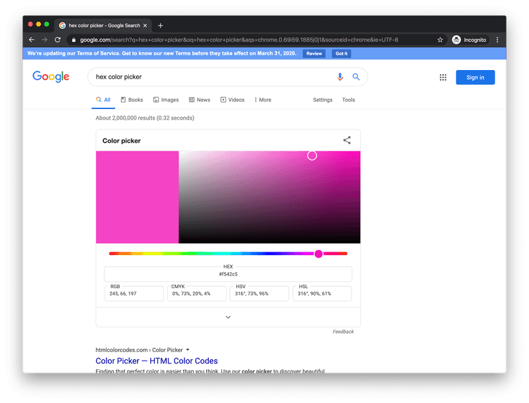Click the microphone voice search icon
Viewport: 529px width, 403px height.
point(340,77)
